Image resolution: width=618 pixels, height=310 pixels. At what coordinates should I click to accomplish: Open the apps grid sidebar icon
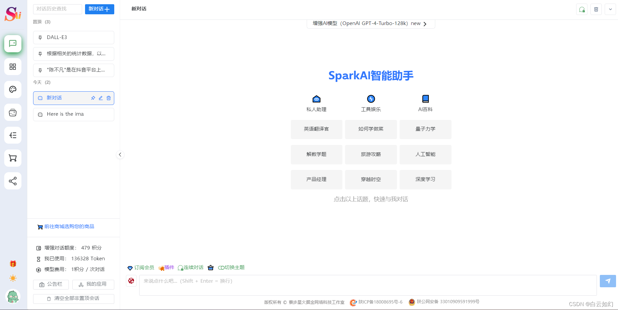coord(13,67)
